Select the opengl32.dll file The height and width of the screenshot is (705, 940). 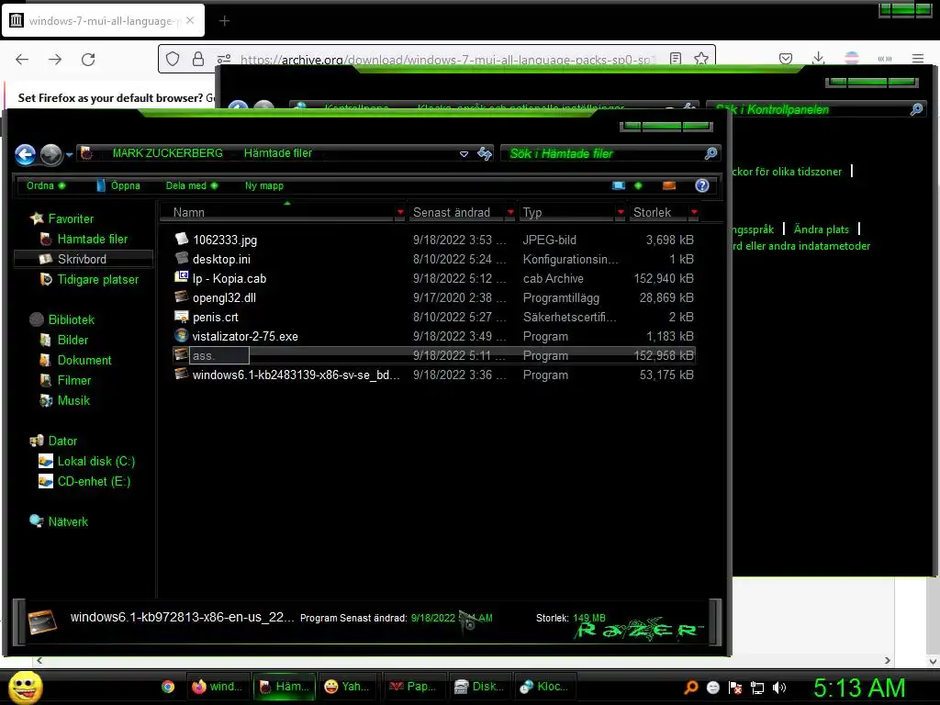tap(224, 298)
